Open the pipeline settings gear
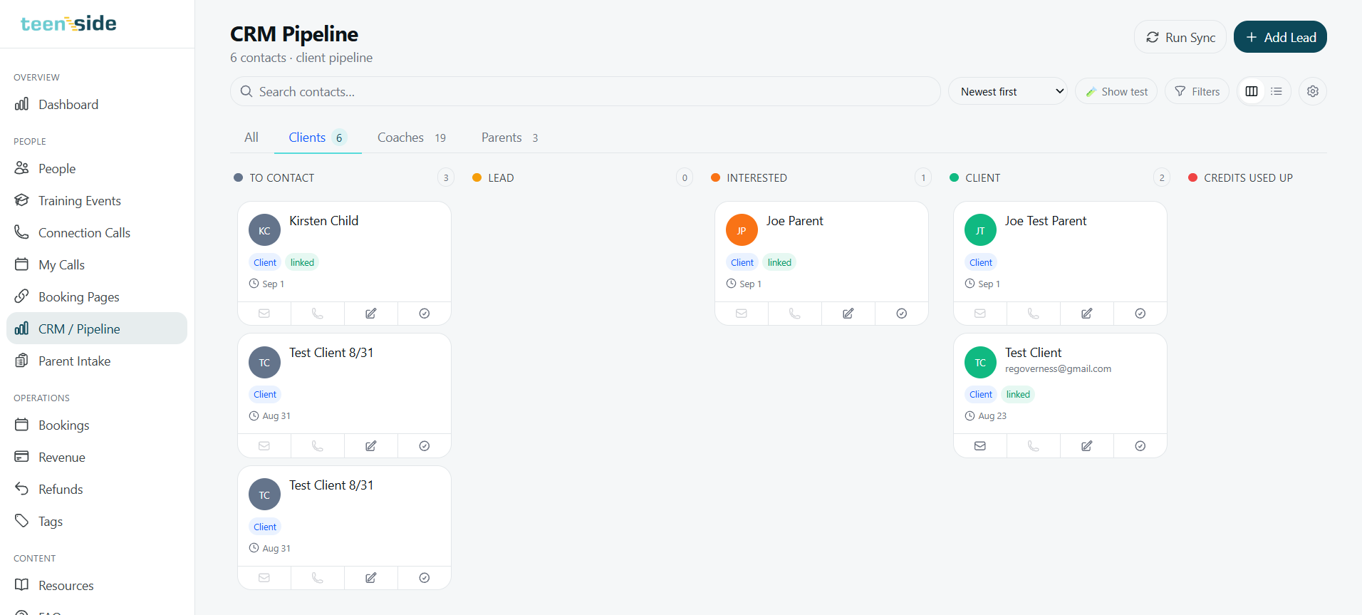The height and width of the screenshot is (615, 1362). pyautogui.click(x=1313, y=91)
